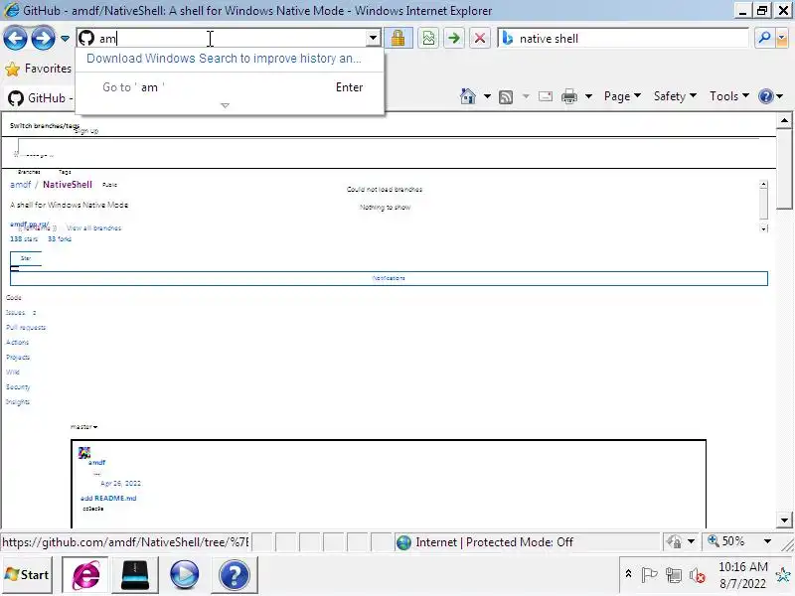Image resolution: width=795 pixels, height=596 pixels.
Task: Click the Sign up link
Action: click(x=86, y=131)
